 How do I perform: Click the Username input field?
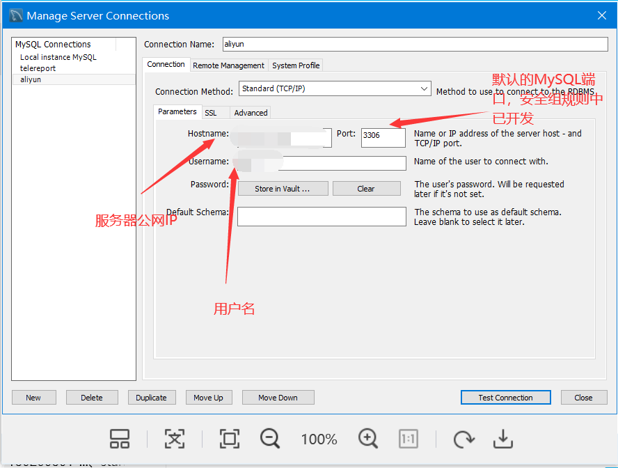pos(321,163)
